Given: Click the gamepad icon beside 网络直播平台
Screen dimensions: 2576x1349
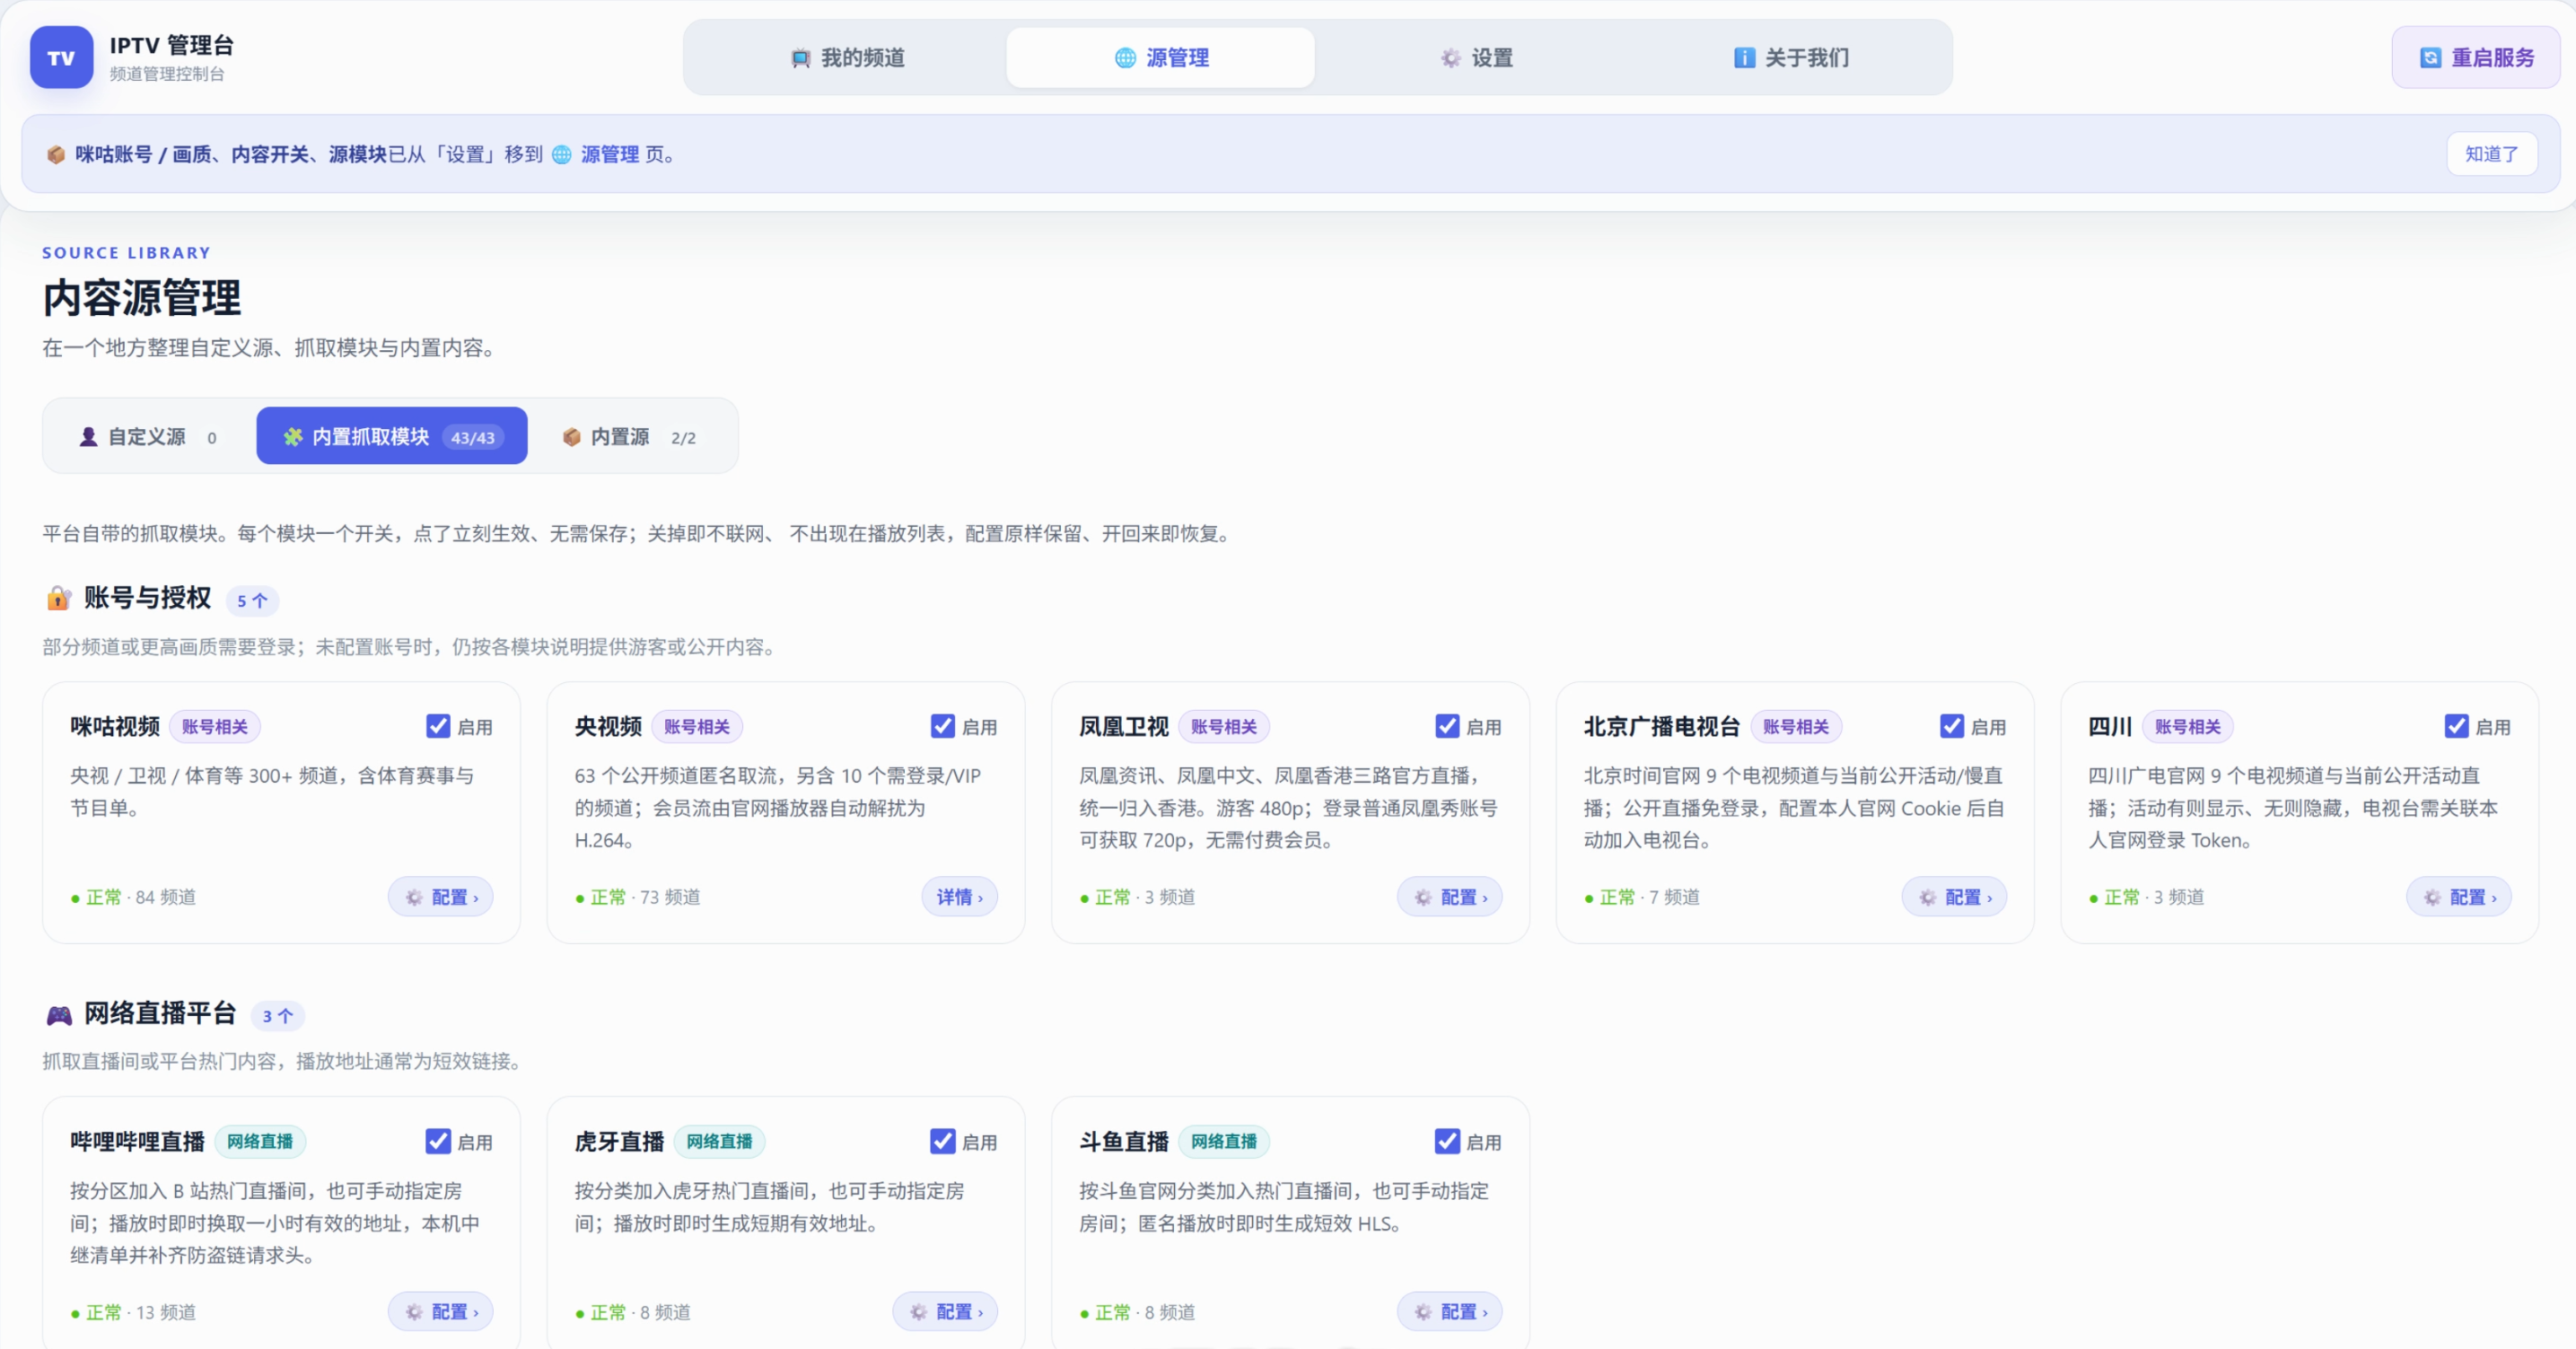Looking at the screenshot, I should click(x=59, y=1014).
